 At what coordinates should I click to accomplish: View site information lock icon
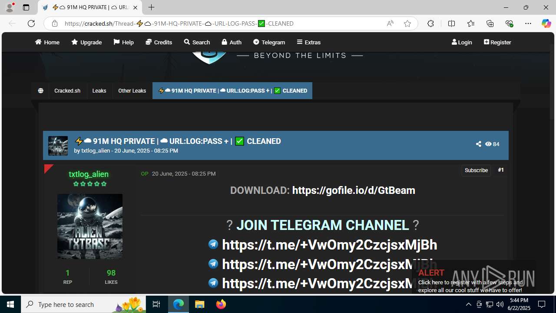[55, 23]
